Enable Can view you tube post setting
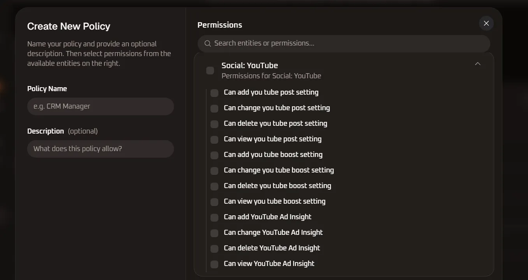The width and height of the screenshot is (528, 280). coord(214,140)
